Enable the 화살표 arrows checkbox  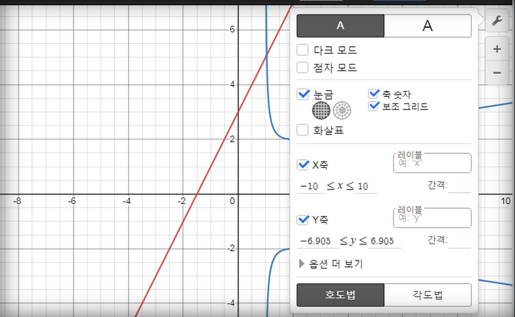302,130
